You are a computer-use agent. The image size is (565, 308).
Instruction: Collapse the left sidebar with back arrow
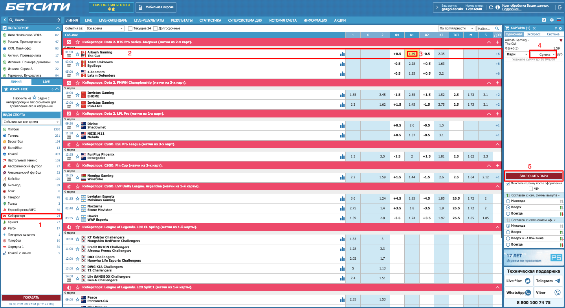[x=4, y=20]
